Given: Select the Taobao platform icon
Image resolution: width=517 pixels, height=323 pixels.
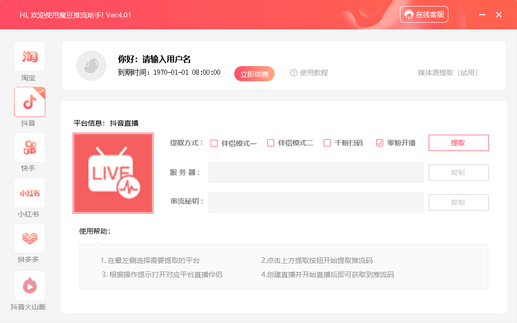Looking at the screenshot, I should point(29,57).
